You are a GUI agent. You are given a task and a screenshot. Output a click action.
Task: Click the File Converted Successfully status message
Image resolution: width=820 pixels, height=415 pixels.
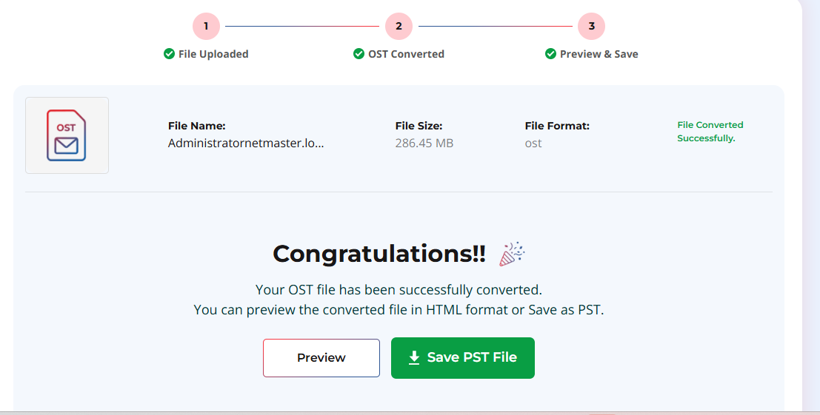710,132
